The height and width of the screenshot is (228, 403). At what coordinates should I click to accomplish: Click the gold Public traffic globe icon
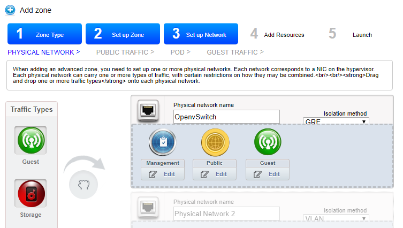click(215, 143)
